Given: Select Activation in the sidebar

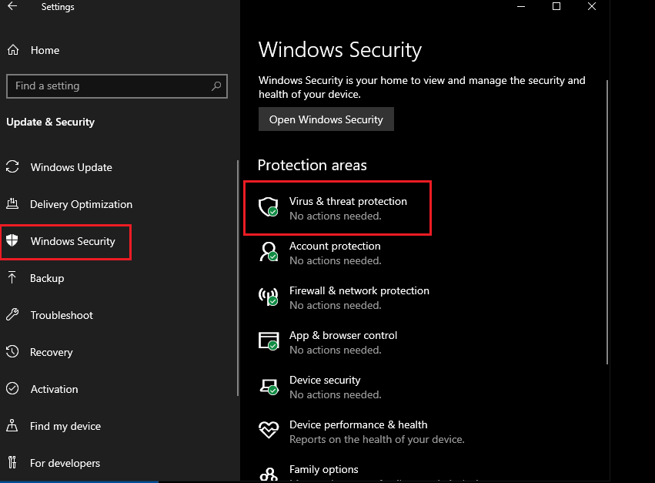Looking at the screenshot, I should pyautogui.click(x=54, y=389).
